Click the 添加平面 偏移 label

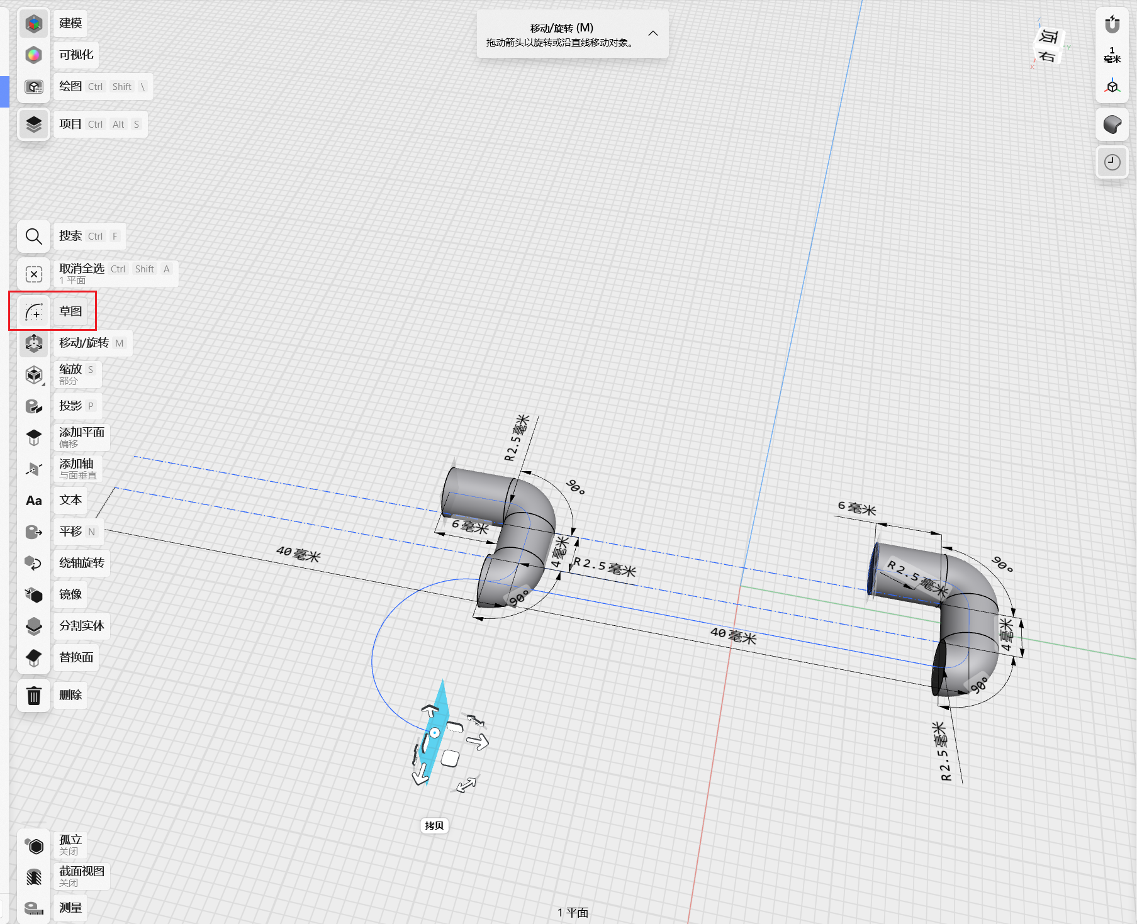(x=82, y=437)
